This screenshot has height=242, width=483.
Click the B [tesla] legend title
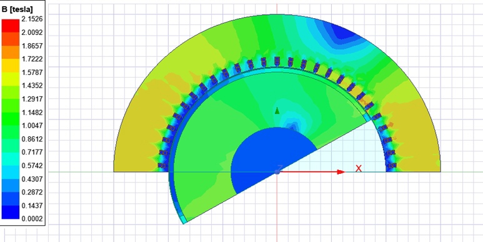(x=17, y=9)
